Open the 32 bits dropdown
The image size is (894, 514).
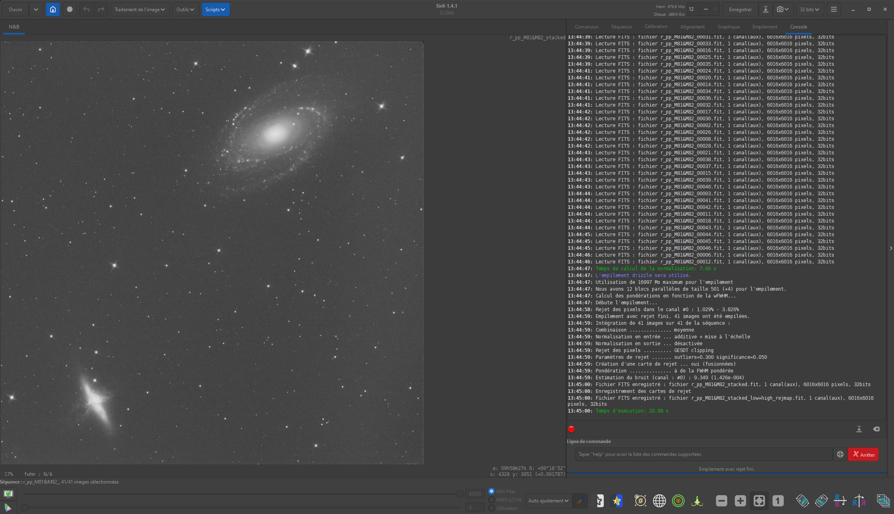click(x=809, y=9)
